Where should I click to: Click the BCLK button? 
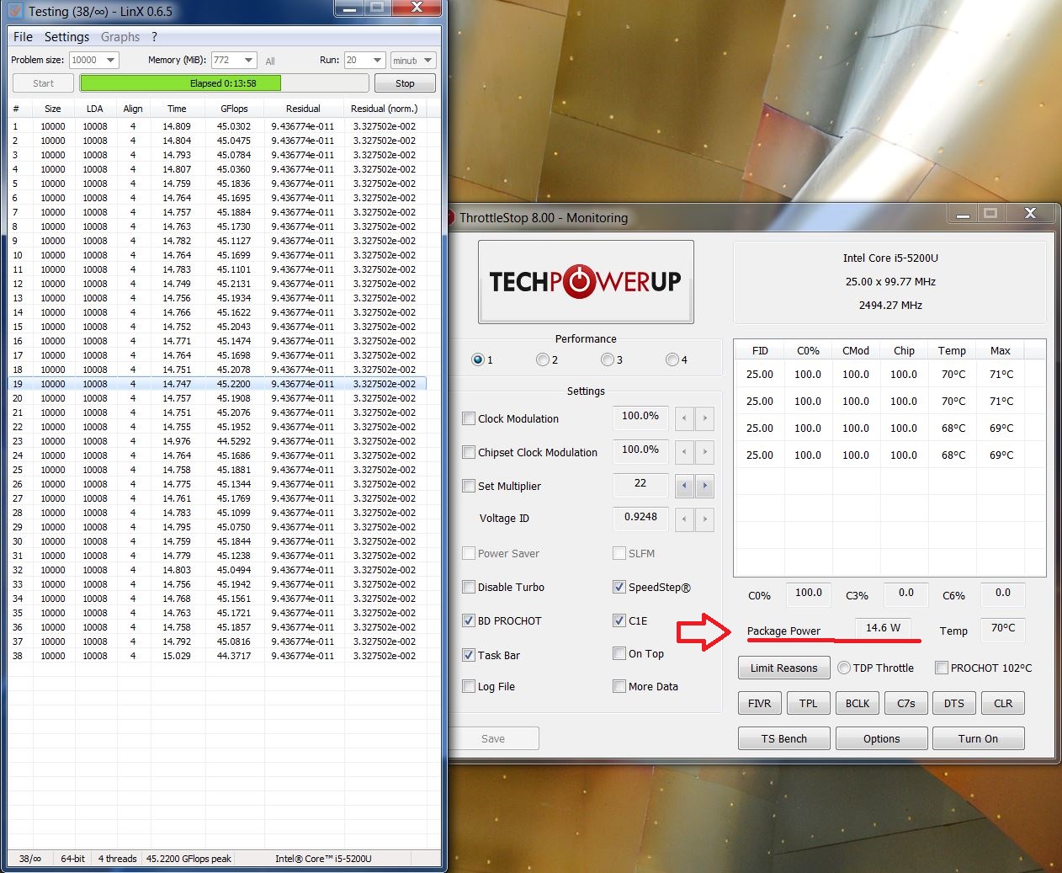[x=858, y=703]
